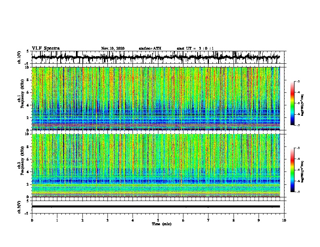Click time axis tick label '4'

click(x=133, y=220)
